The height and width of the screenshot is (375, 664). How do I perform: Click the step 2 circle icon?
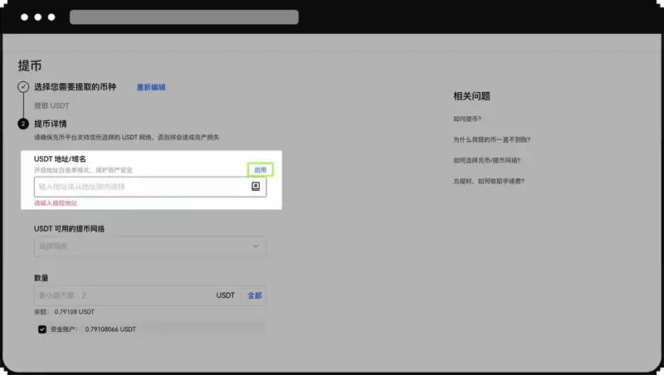point(23,124)
